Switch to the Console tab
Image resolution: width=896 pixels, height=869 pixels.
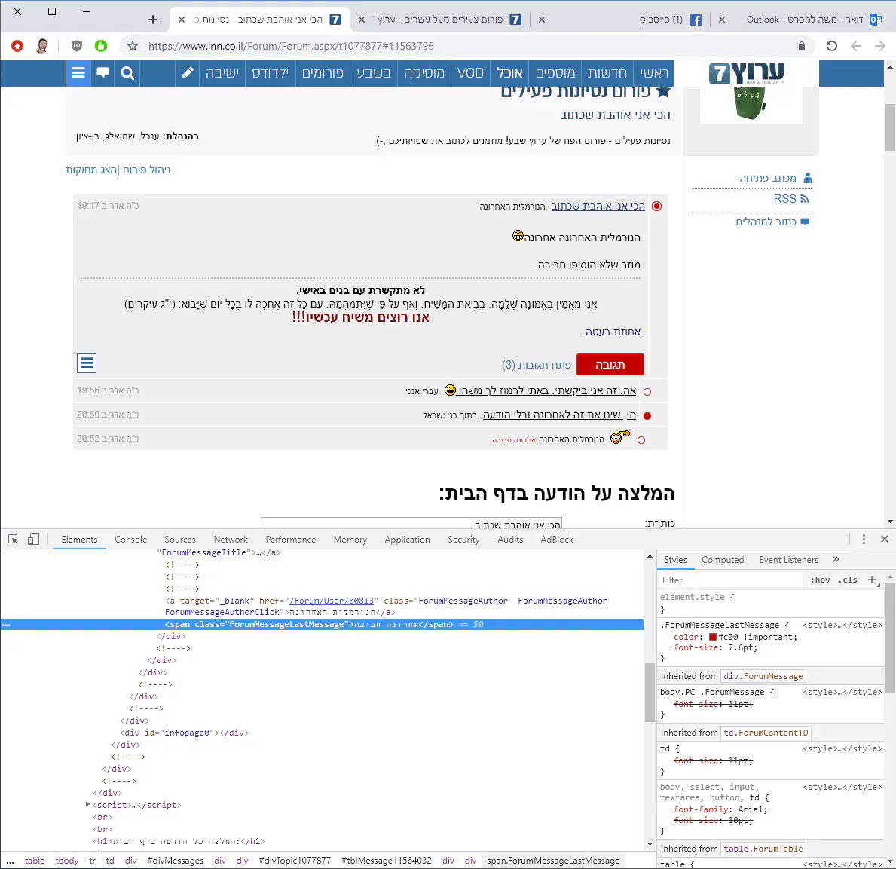[130, 540]
